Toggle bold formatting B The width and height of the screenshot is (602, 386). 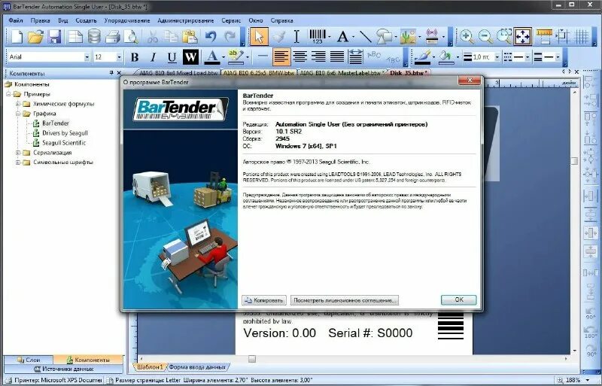tap(135, 57)
